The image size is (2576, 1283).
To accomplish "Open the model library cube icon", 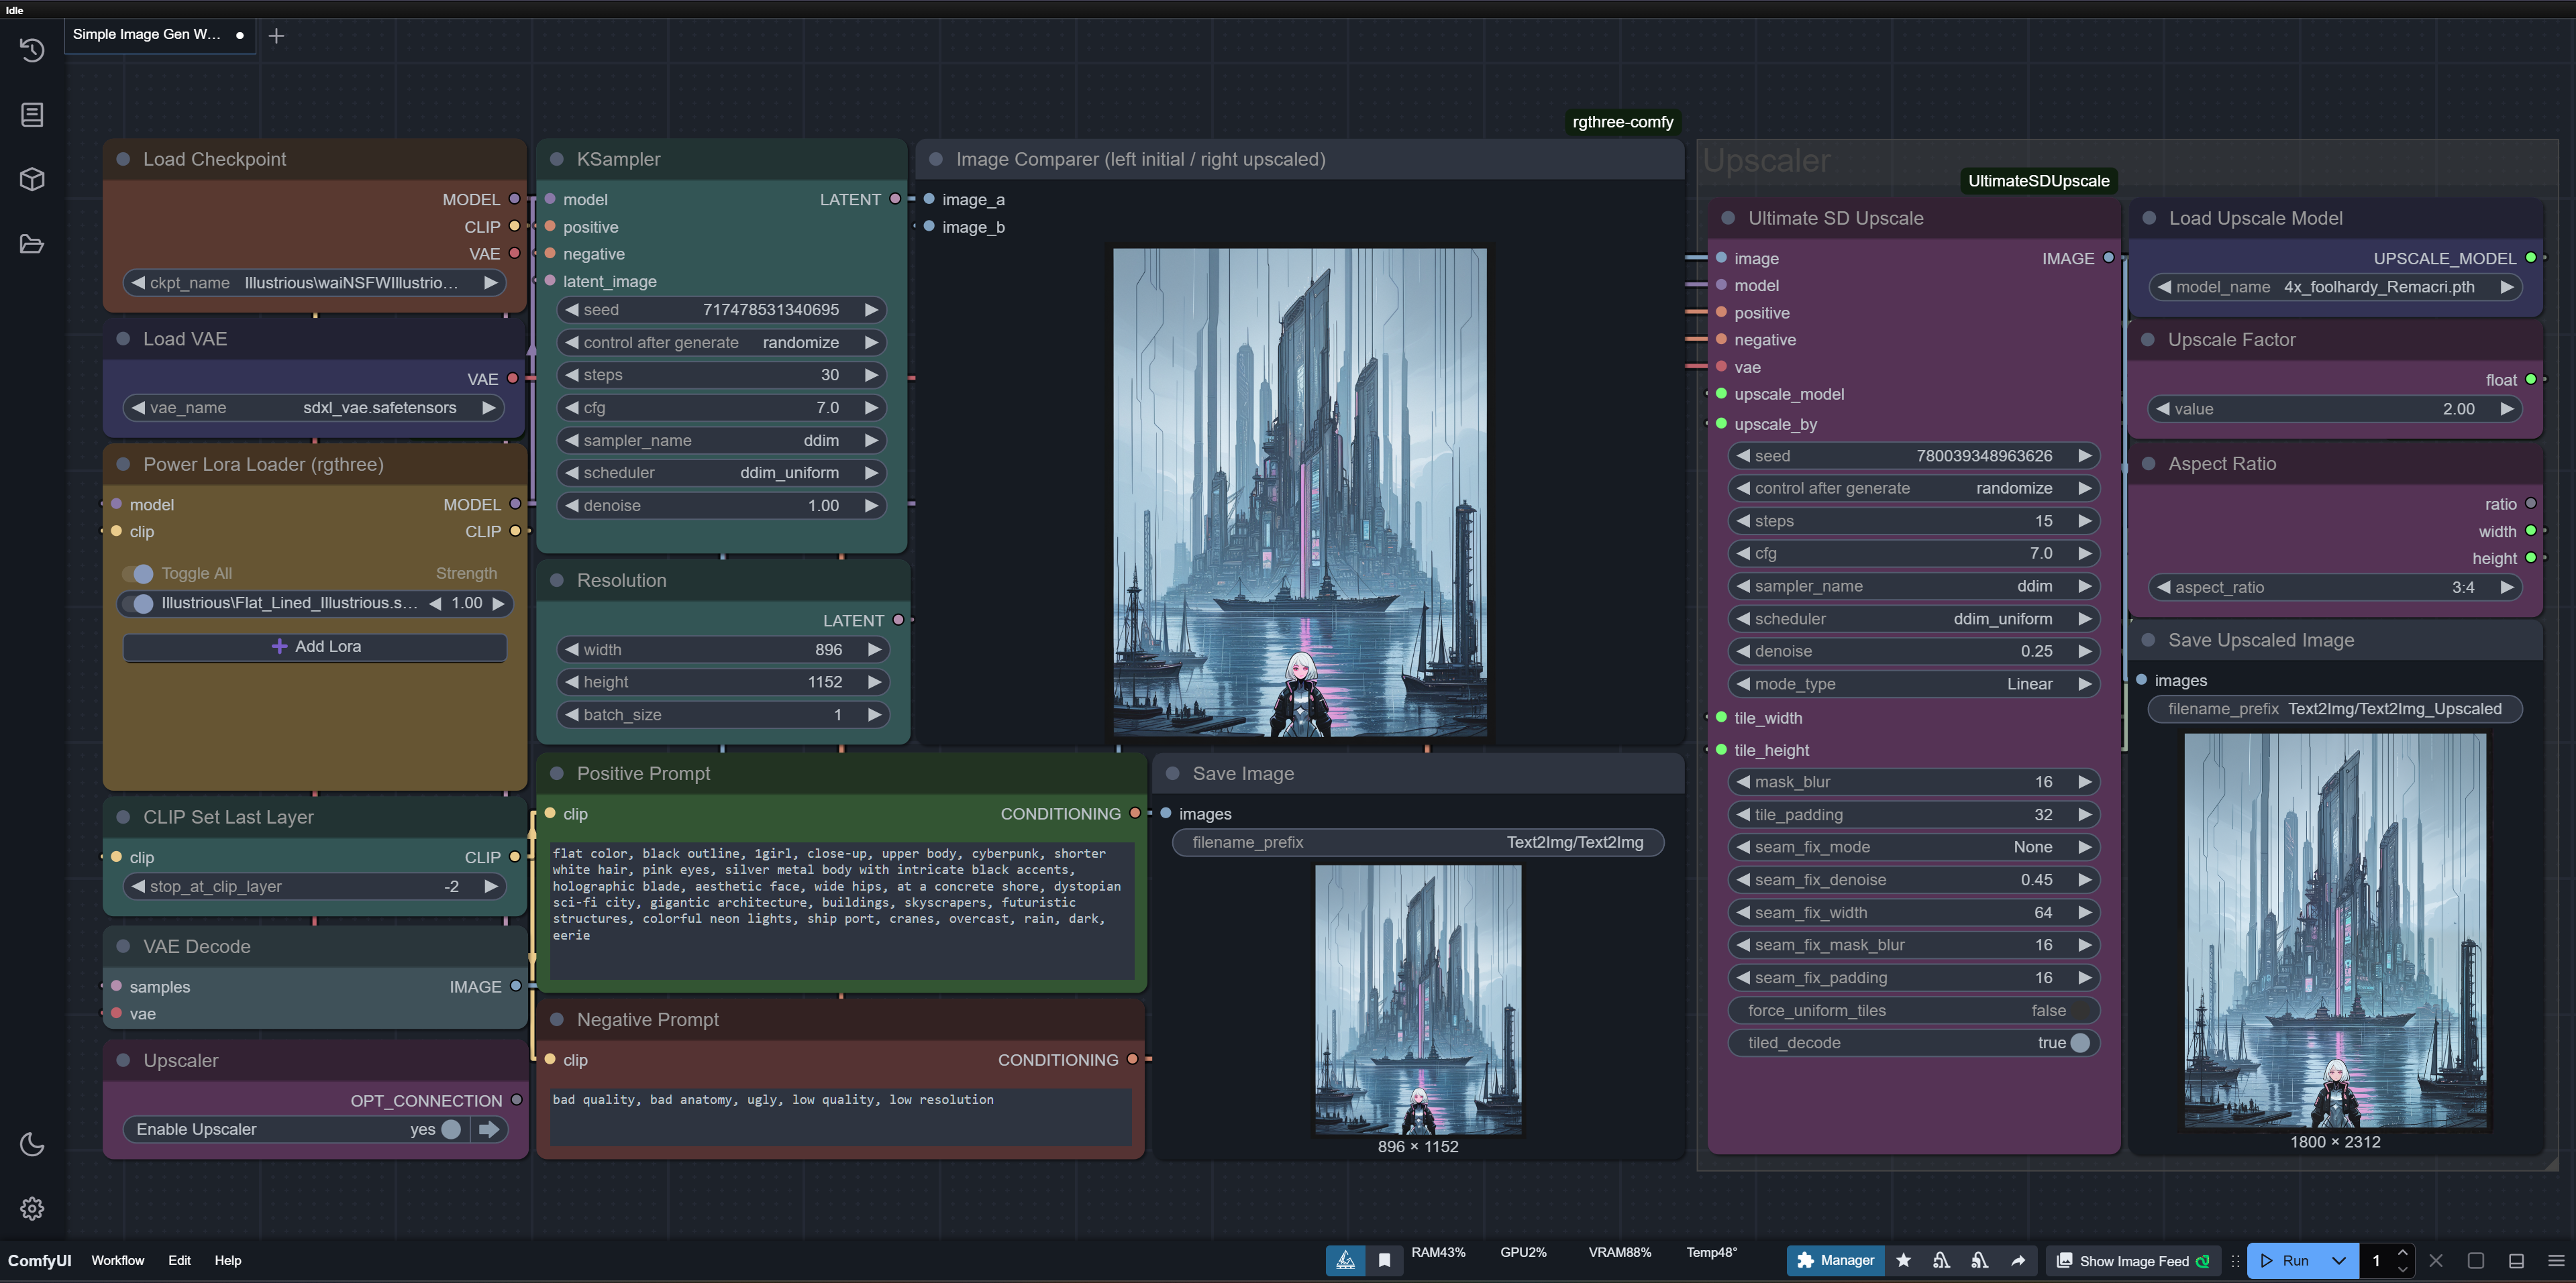I will tap(32, 179).
